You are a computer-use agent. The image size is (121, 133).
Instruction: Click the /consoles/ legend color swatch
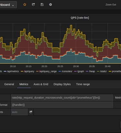tap(60, 71)
